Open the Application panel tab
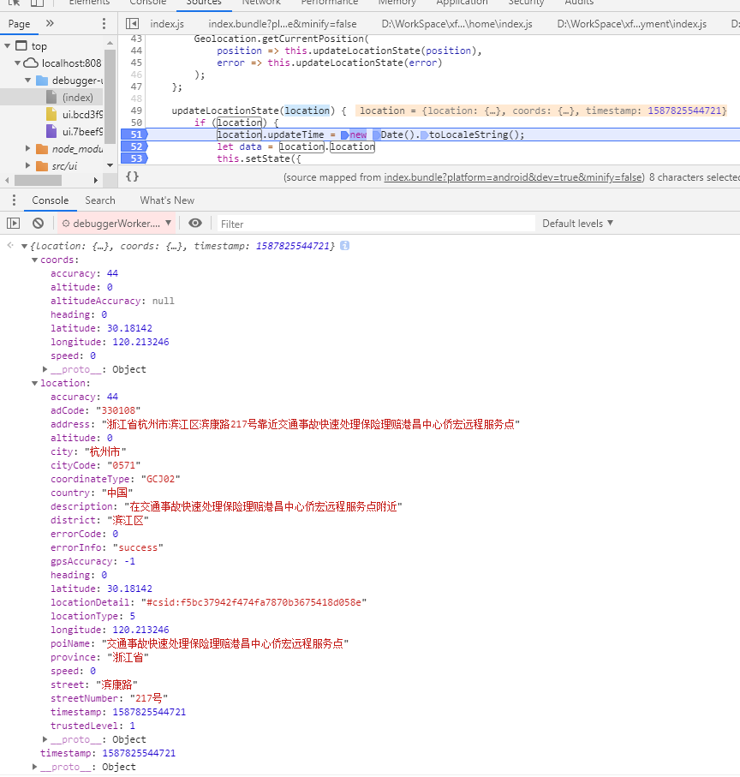The width and height of the screenshot is (740, 777). 462,3
